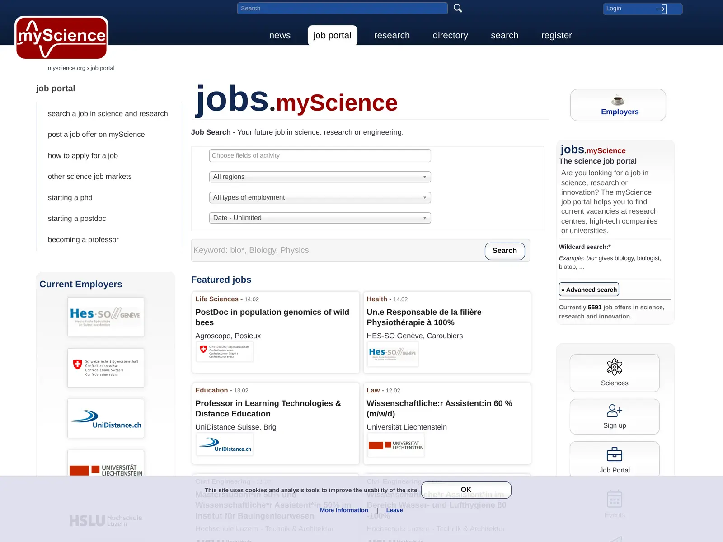This screenshot has width=723, height=542.
Task: Open Professor in Learning Technologies job
Action: (x=268, y=408)
